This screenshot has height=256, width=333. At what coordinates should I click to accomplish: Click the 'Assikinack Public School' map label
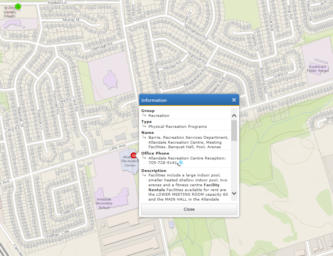pyautogui.click(x=318, y=69)
